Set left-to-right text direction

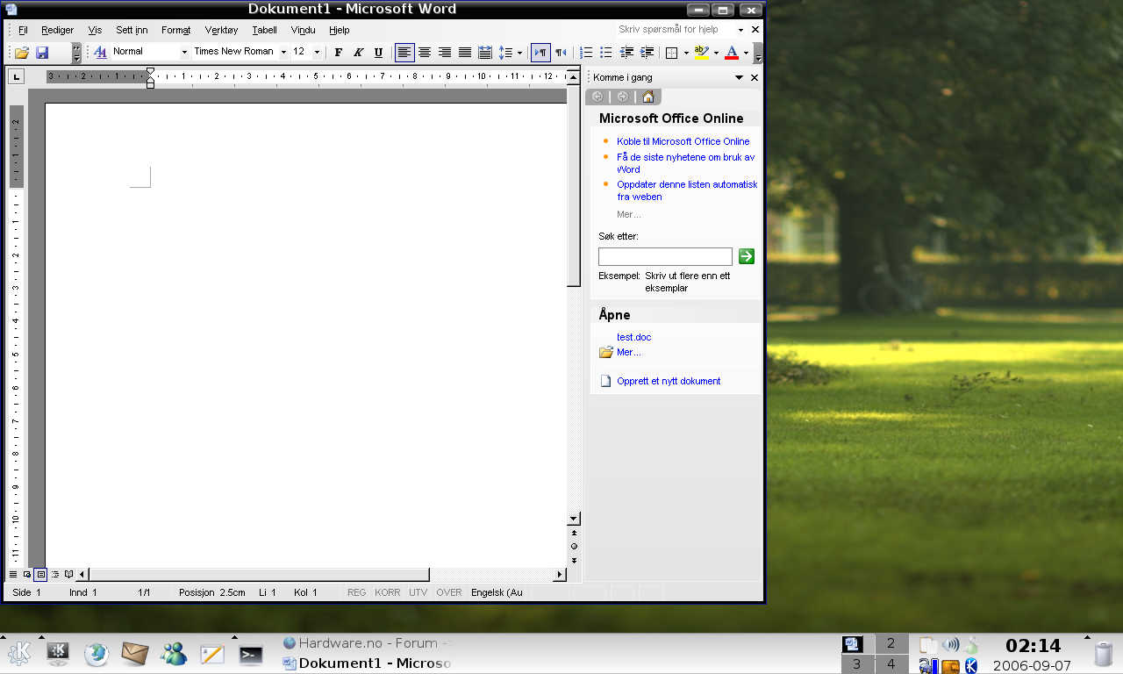point(540,53)
